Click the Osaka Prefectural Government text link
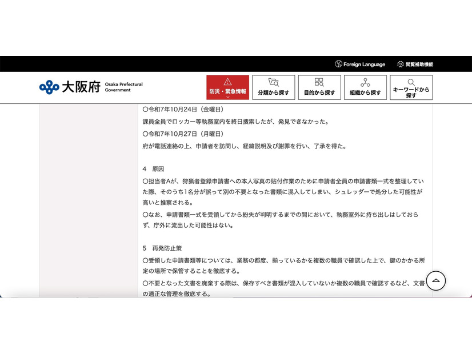The height and width of the screenshot is (354, 472). [124, 86]
